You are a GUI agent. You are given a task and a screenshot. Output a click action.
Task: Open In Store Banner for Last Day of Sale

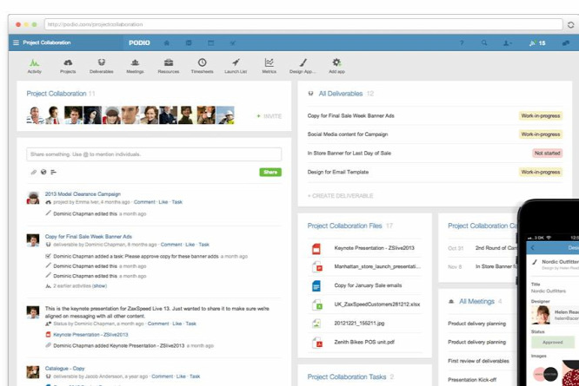[349, 154]
